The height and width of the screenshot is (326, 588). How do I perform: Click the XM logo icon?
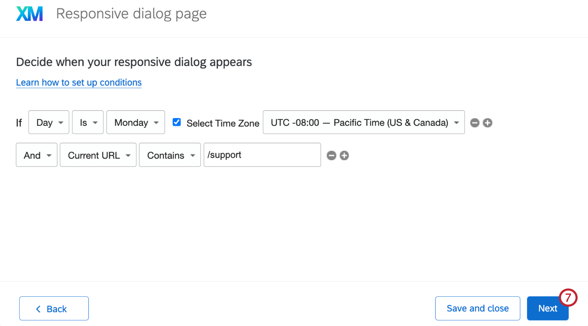tap(29, 14)
